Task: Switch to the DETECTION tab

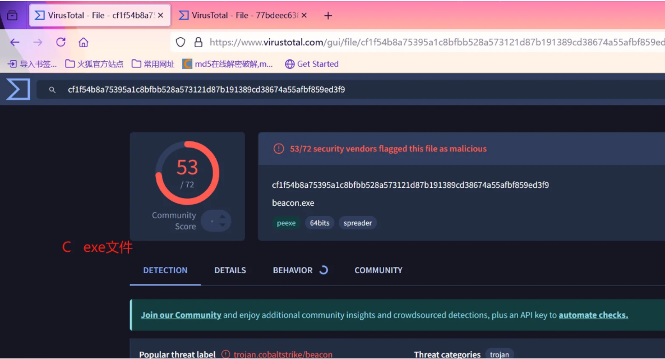Action: tap(165, 270)
